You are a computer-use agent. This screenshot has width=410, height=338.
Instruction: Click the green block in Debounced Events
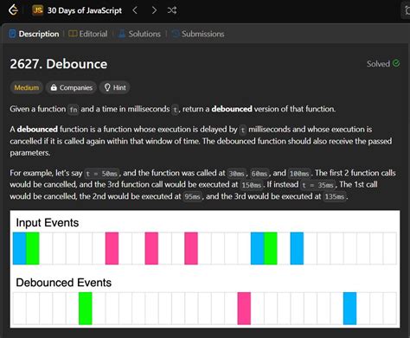point(86,309)
